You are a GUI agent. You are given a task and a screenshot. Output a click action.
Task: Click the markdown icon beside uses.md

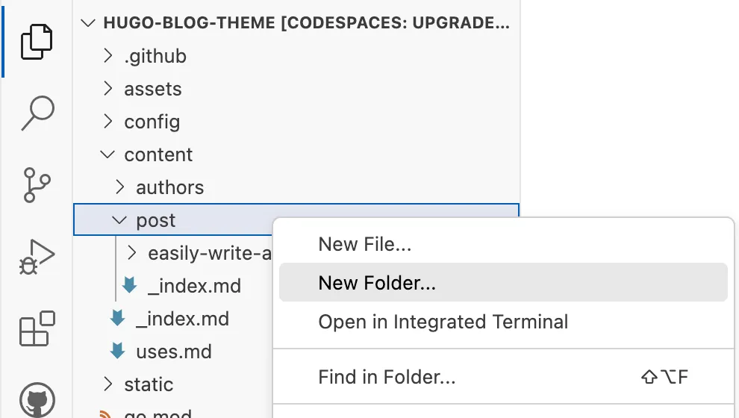tap(117, 352)
